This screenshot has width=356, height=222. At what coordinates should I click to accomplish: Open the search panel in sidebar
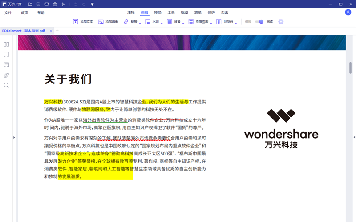(x=6, y=85)
